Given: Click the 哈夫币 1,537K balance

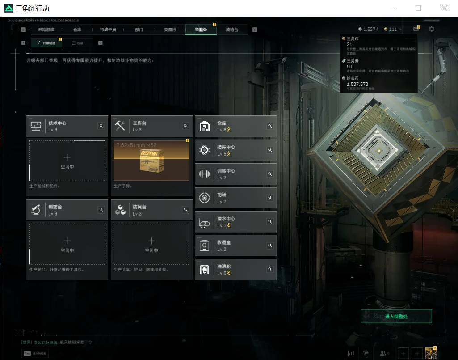Looking at the screenshot, I should (368, 29).
